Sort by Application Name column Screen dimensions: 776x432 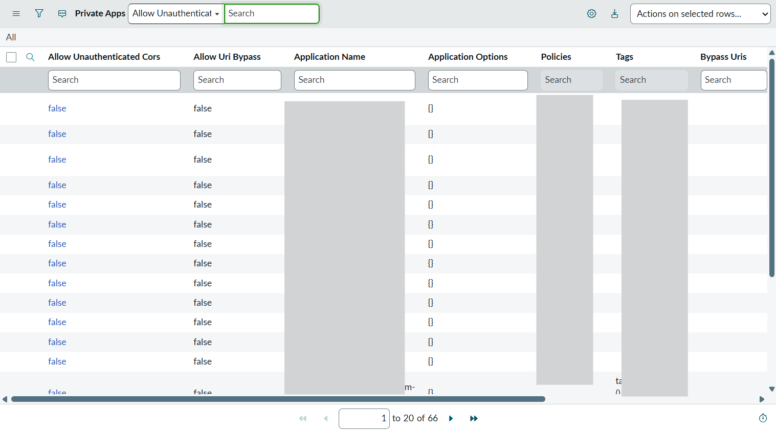(x=329, y=57)
